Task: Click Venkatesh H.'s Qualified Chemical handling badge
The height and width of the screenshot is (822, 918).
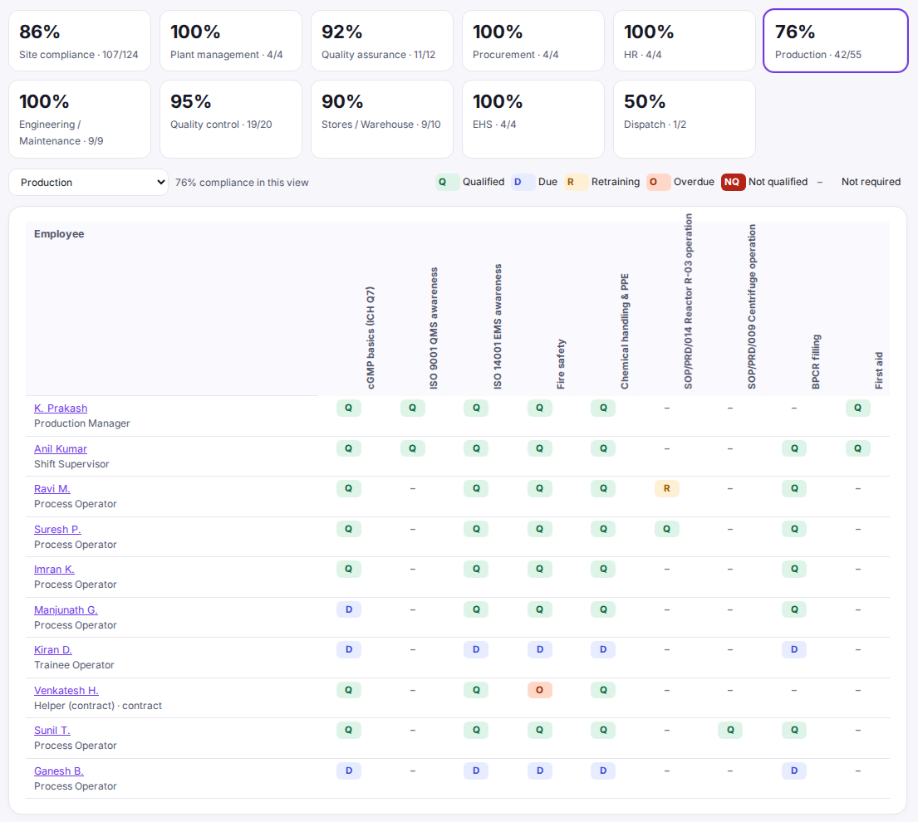Action: point(603,690)
